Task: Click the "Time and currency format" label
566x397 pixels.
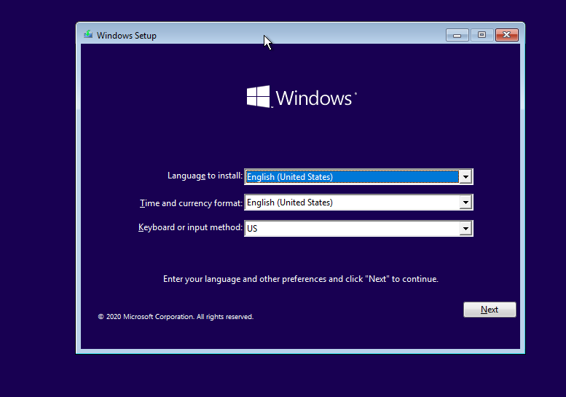Action: tap(191, 203)
